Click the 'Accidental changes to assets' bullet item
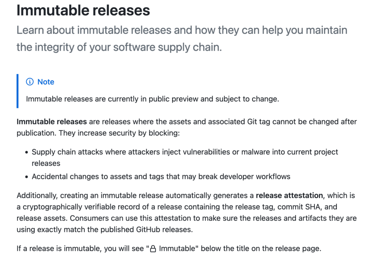 click(x=161, y=177)
